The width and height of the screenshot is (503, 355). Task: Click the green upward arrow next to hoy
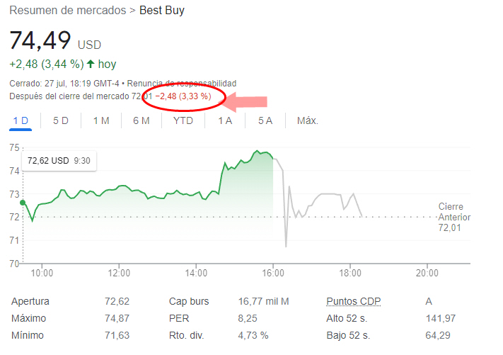point(91,64)
